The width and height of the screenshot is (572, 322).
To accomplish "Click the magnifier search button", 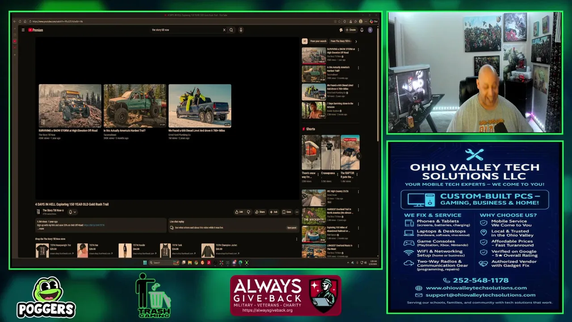I will pos(231,30).
